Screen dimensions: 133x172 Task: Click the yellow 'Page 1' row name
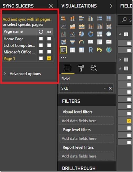click(x=9, y=59)
